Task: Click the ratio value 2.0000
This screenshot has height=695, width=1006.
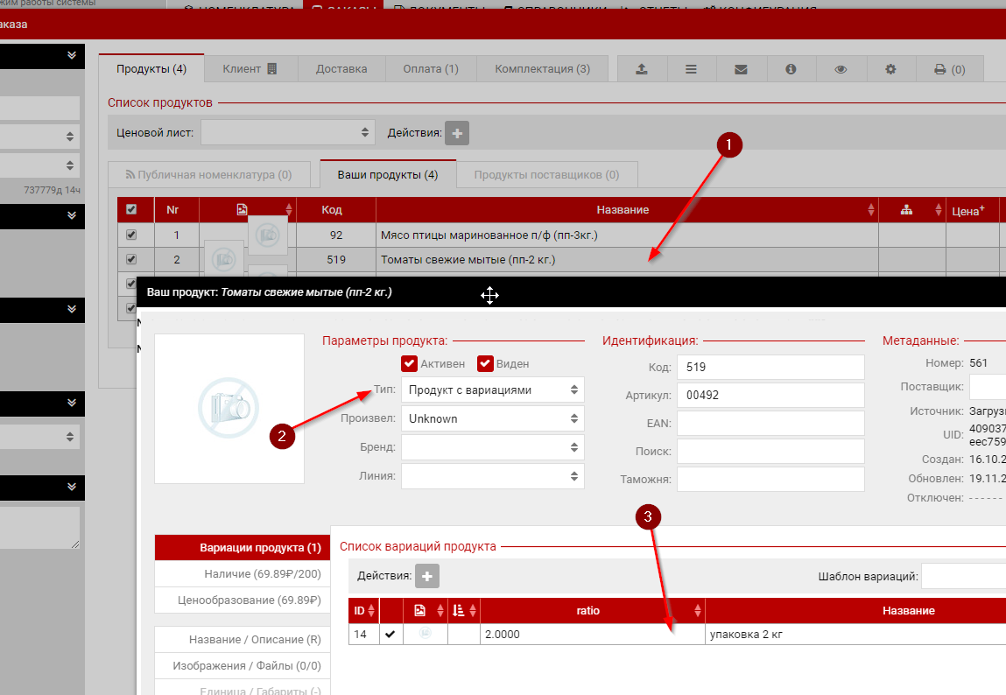Action: pyautogui.click(x=503, y=634)
